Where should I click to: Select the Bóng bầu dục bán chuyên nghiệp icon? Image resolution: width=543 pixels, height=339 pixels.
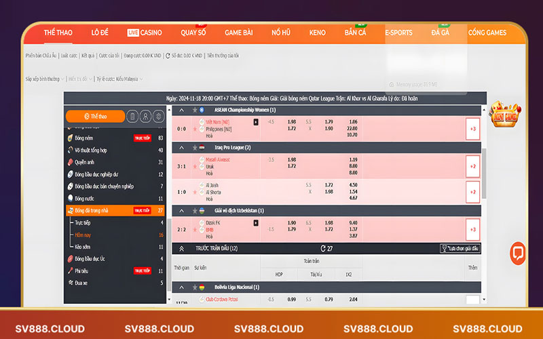pos(71,186)
